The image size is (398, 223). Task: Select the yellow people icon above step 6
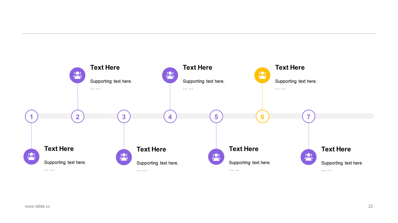pos(262,75)
